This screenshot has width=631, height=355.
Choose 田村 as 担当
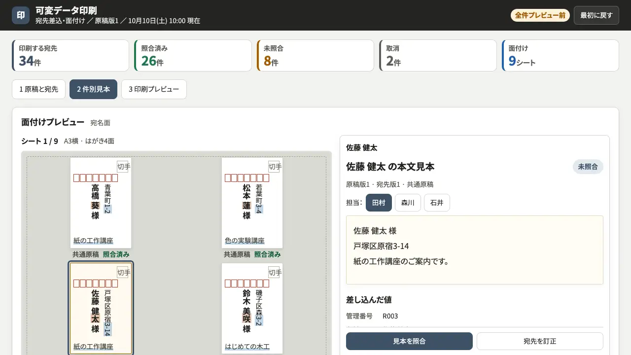[x=379, y=203]
